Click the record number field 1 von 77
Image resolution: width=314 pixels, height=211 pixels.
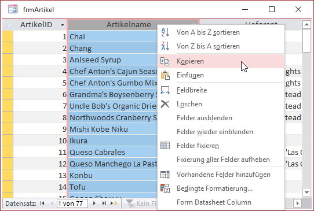72,203
